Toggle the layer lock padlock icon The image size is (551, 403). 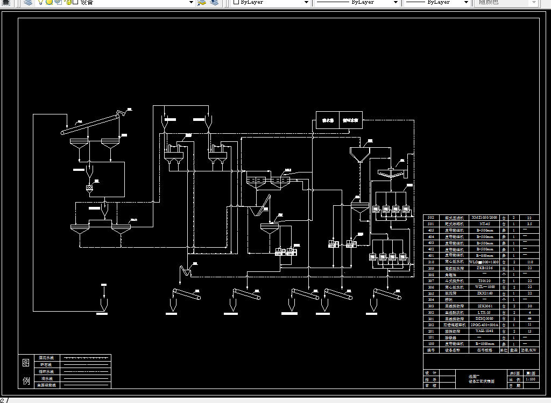tap(68, 2)
